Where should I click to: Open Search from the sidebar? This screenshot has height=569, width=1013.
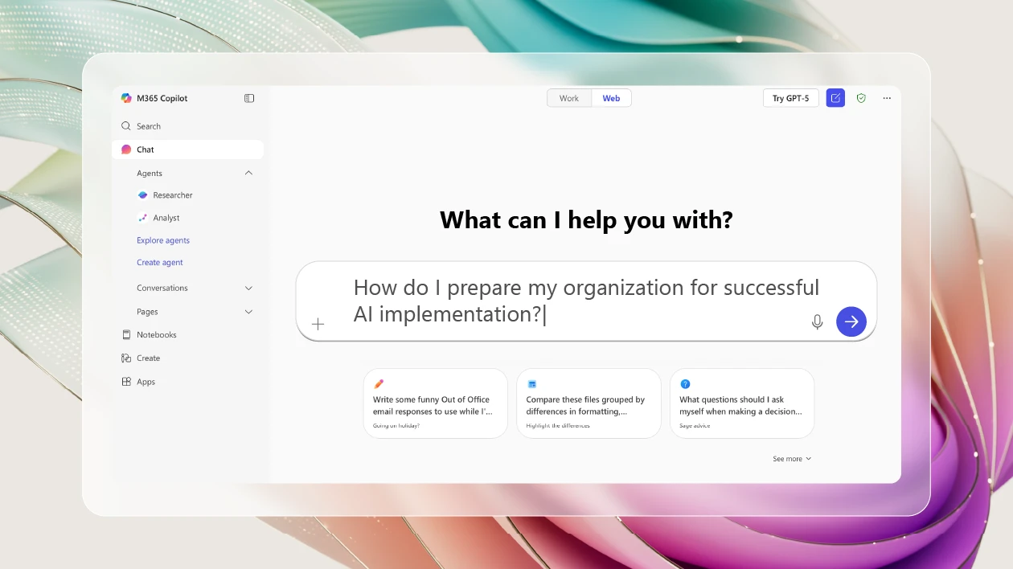[148, 126]
